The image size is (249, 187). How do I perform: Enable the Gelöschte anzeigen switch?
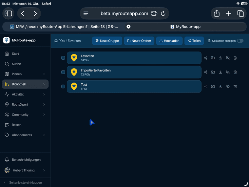(240, 41)
